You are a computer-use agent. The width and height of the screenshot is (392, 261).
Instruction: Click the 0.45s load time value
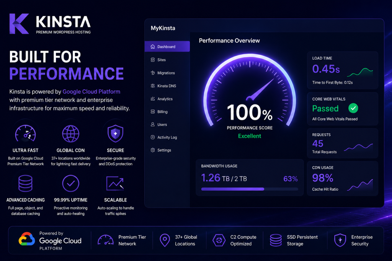(326, 69)
